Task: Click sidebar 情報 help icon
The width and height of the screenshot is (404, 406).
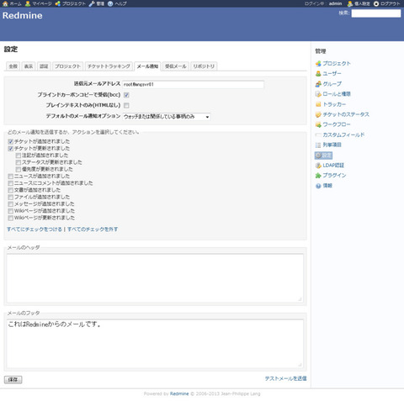Action: (318, 186)
